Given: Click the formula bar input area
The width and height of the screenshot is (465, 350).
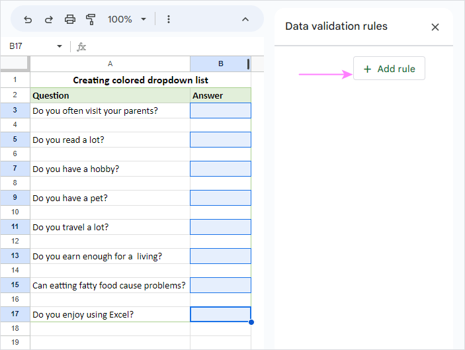Looking at the screenshot, I should click(x=175, y=46).
